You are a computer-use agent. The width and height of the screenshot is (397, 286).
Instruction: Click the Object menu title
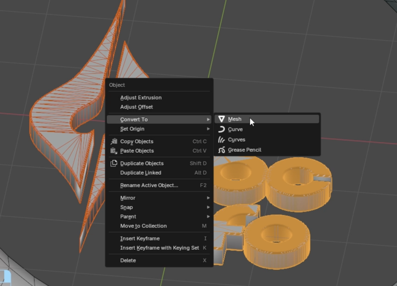coord(117,85)
